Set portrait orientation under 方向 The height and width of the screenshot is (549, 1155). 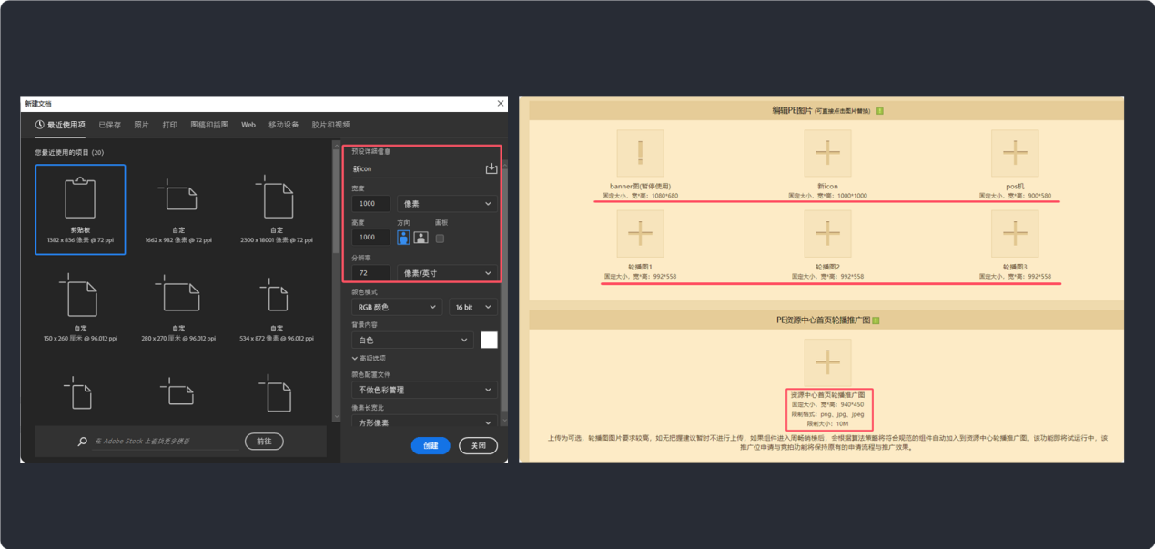pyautogui.click(x=403, y=238)
